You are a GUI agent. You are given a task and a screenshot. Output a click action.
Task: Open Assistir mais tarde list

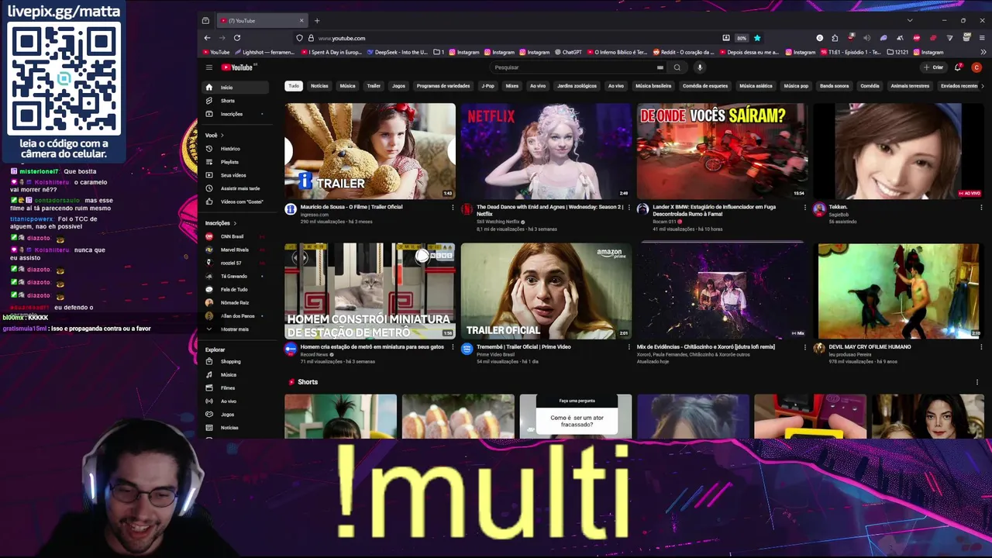pos(236,188)
